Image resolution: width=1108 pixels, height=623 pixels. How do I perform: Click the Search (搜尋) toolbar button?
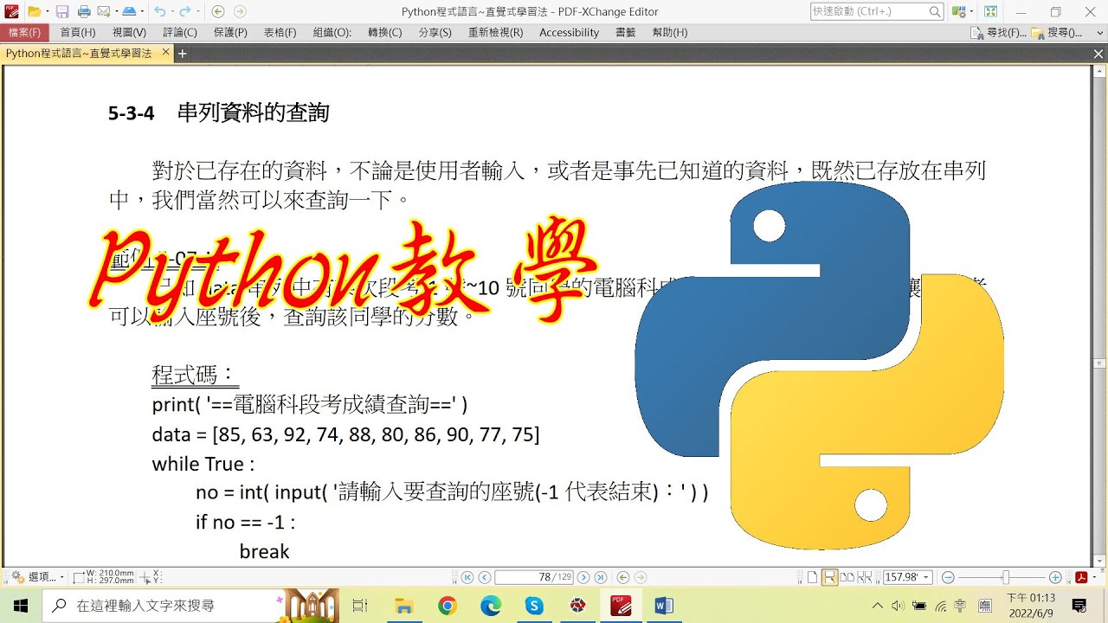1058,33
